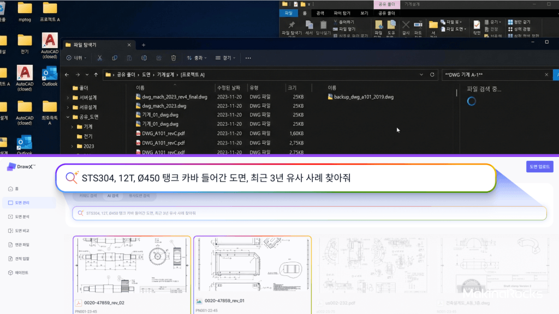Click the copy icon in File Explorer toolbar
The height and width of the screenshot is (314, 559).
click(x=115, y=58)
